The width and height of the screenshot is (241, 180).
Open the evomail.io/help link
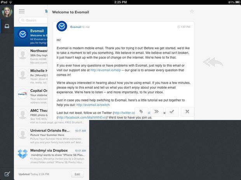[x=106, y=70]
